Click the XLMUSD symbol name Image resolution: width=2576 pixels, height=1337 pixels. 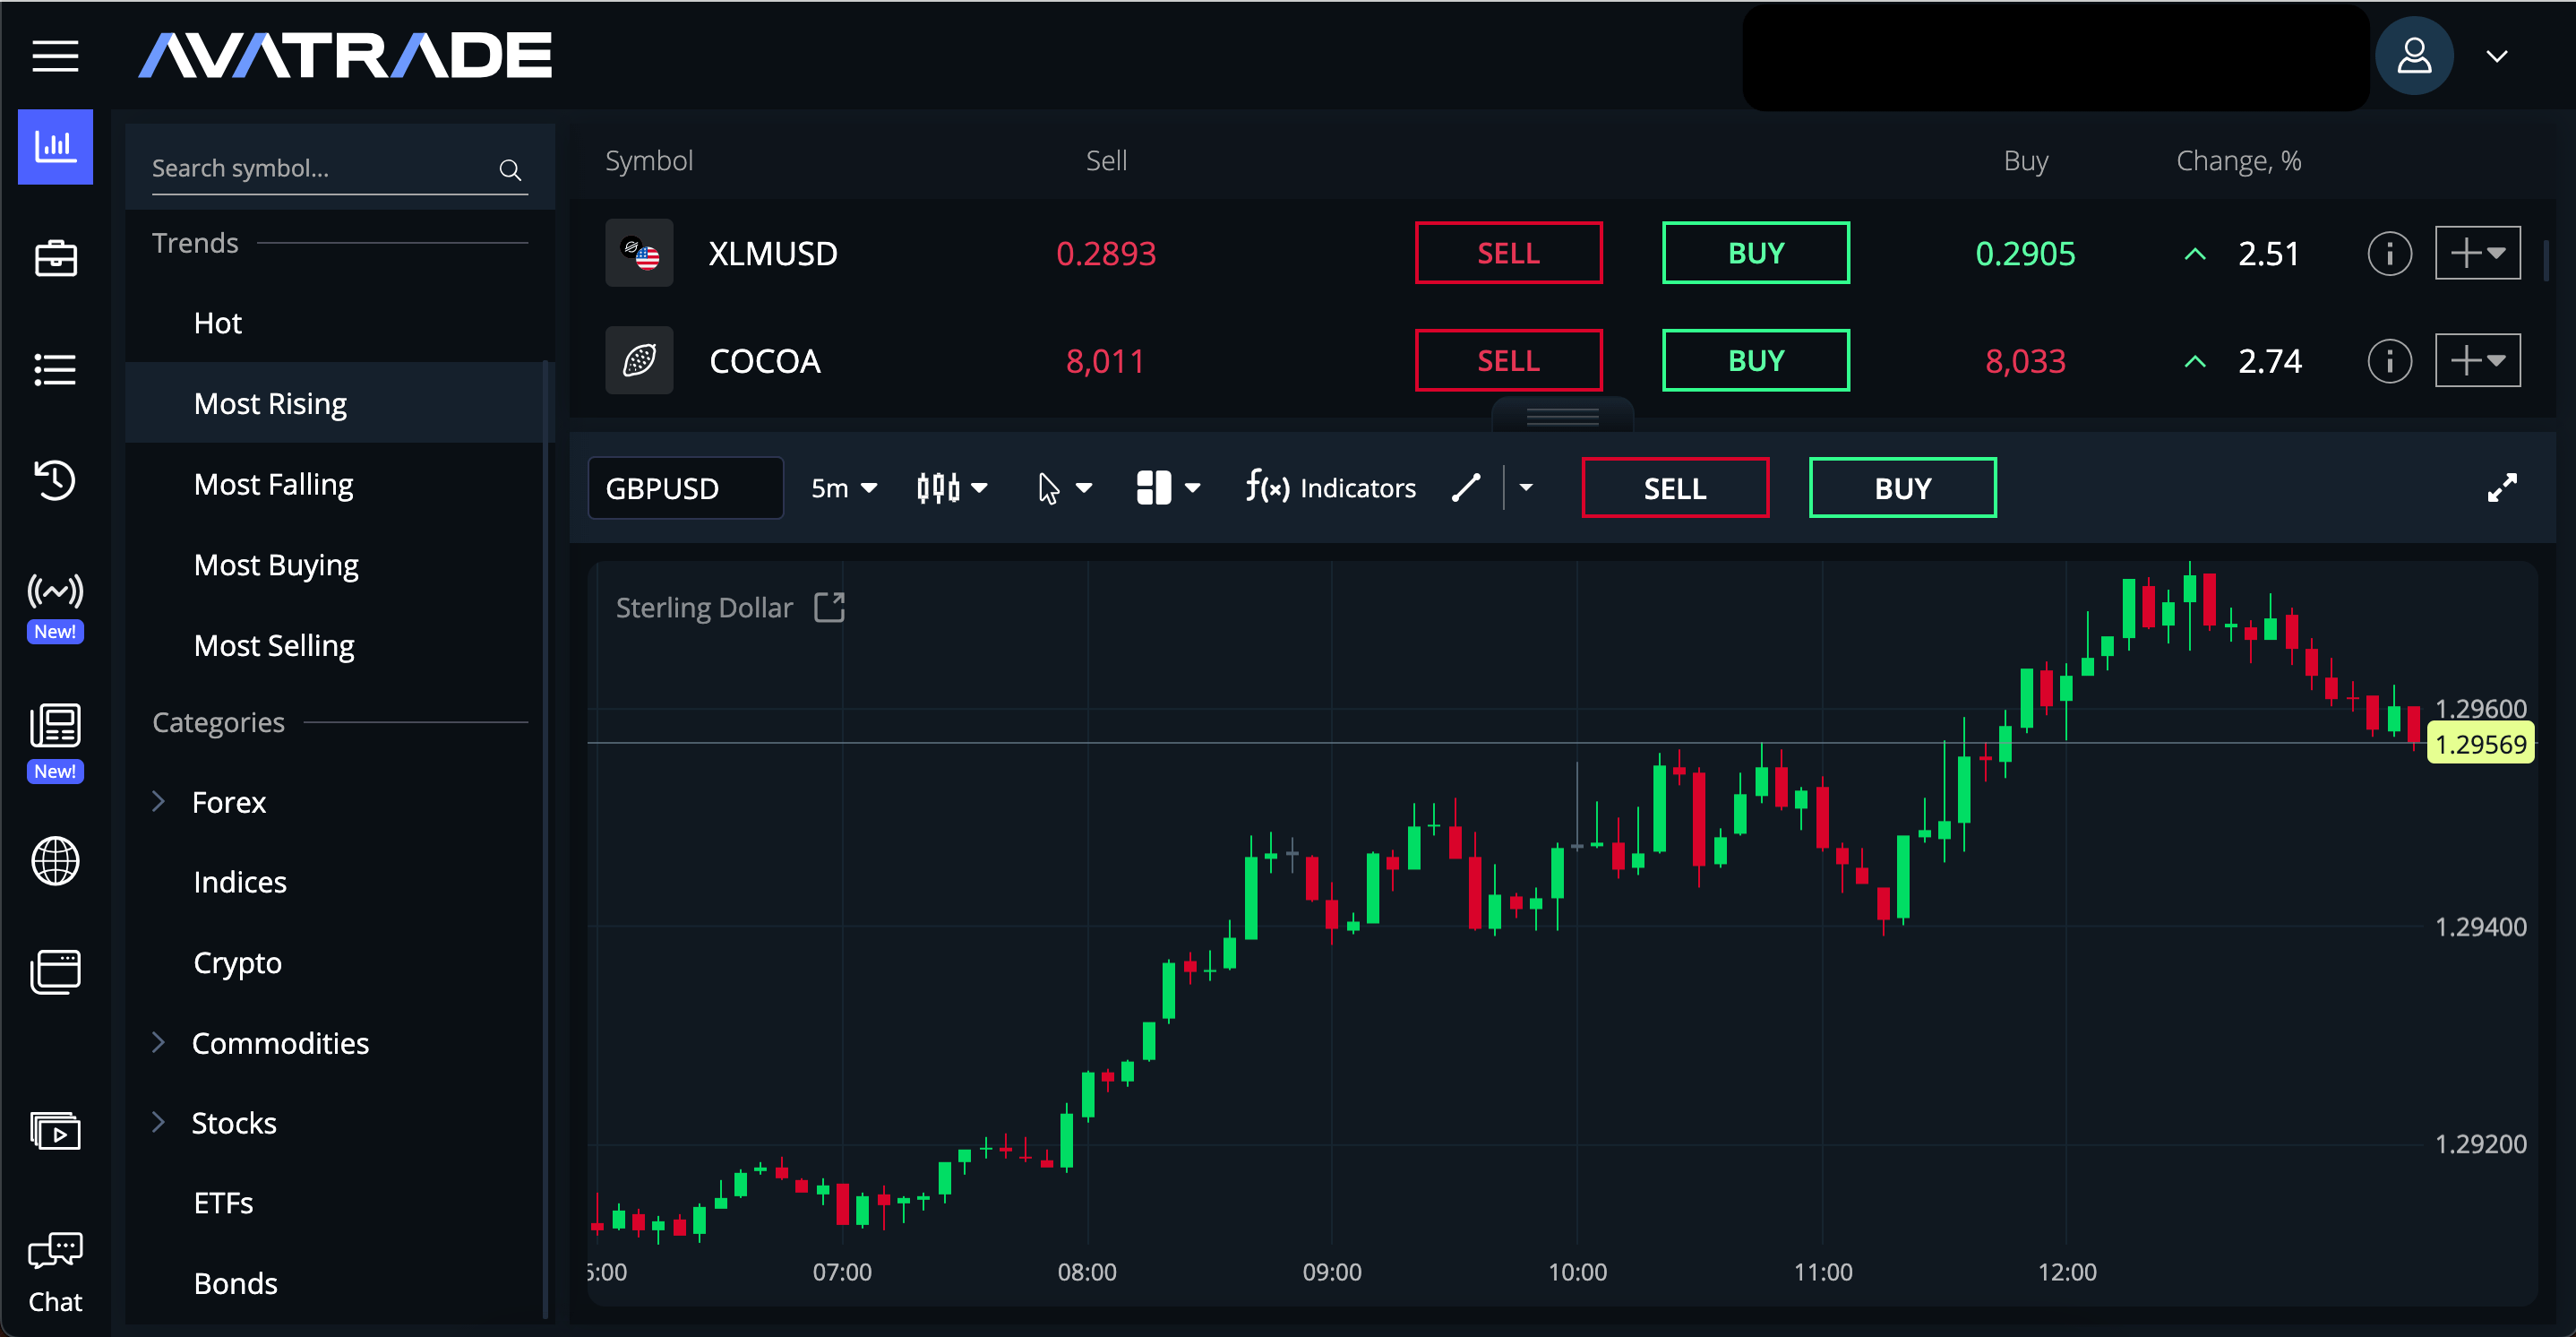click(773, 254)
